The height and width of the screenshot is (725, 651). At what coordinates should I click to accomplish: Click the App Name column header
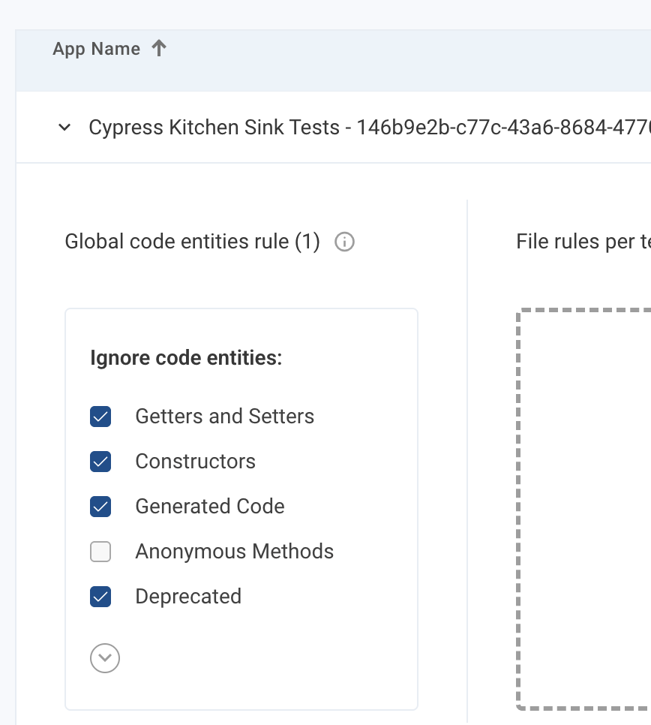point(96,50)
